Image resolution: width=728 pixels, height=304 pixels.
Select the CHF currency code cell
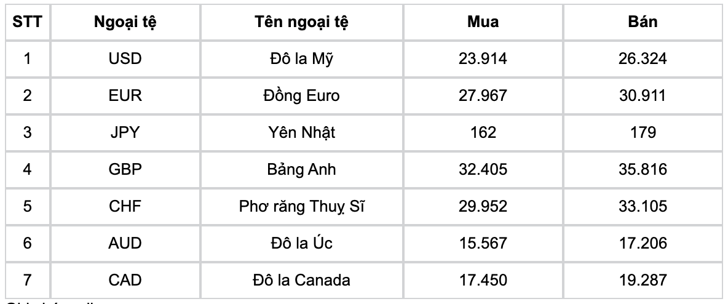(125, 206)
